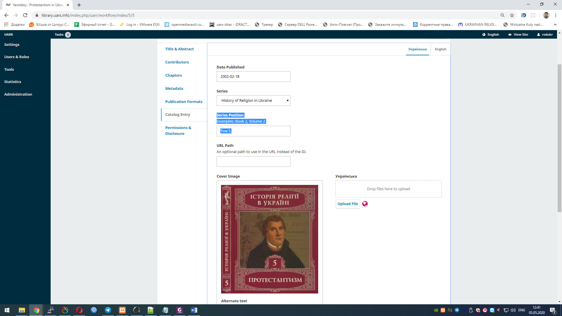This screenshot has height=316, width=562.
Task: Close the Yarotskiy Protestantism browser tab
Action: click(x=68, y=5)
